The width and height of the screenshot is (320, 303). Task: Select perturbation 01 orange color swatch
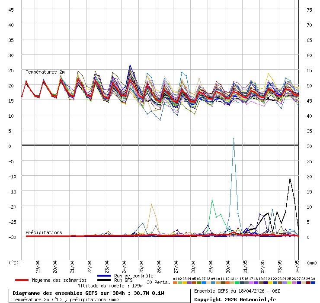point(175,283)
